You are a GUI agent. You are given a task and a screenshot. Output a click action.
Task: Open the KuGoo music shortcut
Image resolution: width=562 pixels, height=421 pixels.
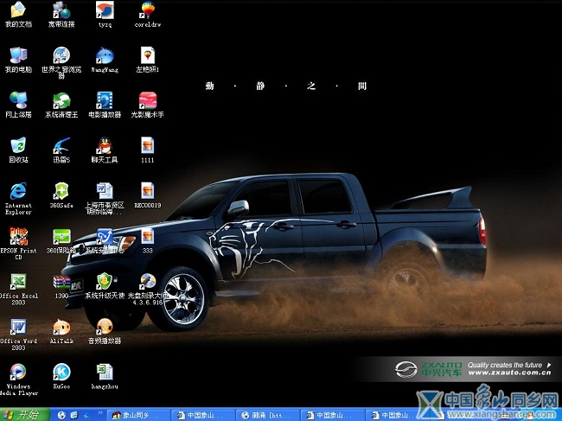[61, 372]
